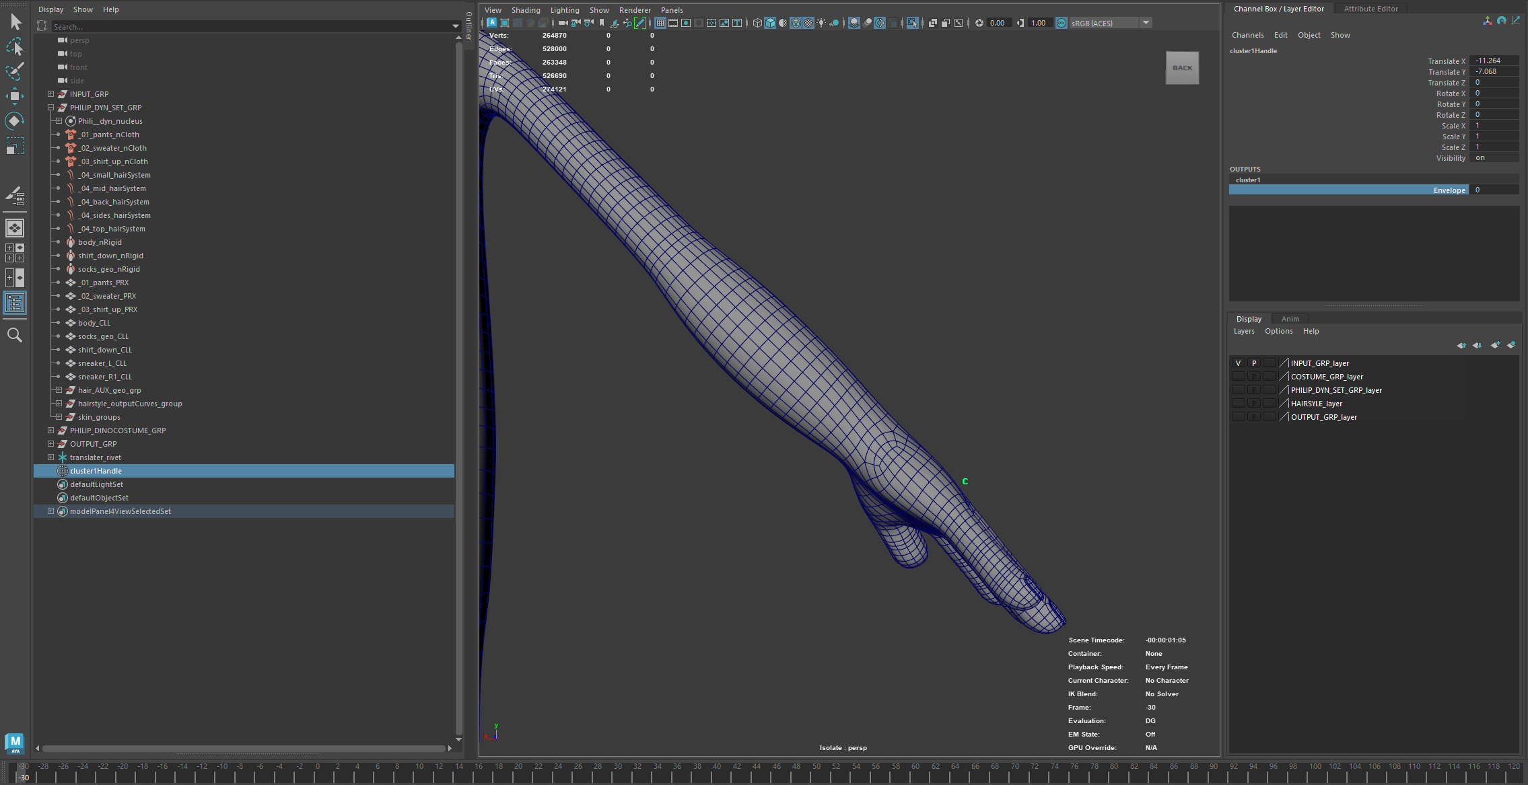Collapse the PHILIP_DYN_SET_GRP node
The width and height of the screenshot is (1528, 785).
tap(50, 108)
